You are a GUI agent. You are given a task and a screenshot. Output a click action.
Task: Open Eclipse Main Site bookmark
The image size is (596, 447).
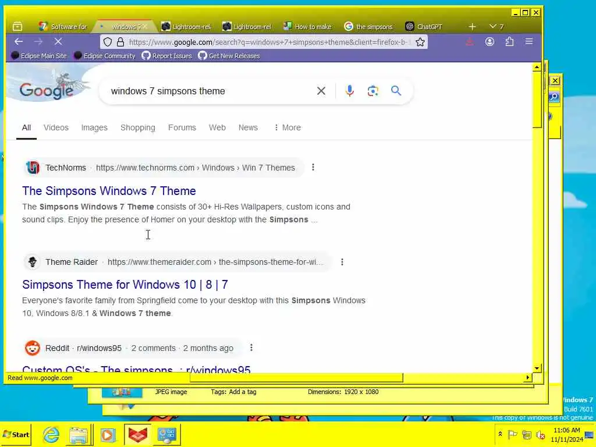pyautogui.click(x=39, y=56)
